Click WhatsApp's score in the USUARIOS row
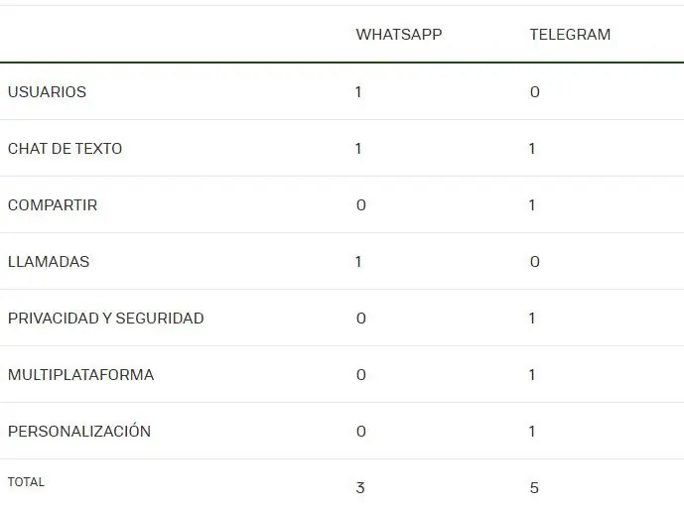 click(358, 92)
